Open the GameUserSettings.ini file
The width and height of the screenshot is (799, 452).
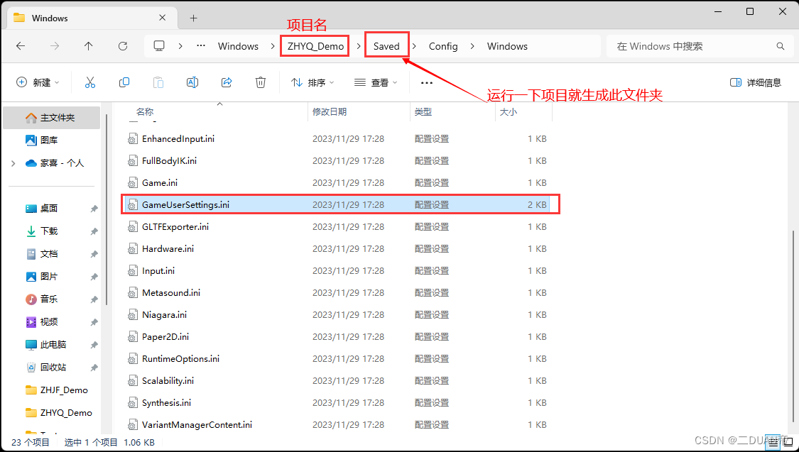point(185,204)
